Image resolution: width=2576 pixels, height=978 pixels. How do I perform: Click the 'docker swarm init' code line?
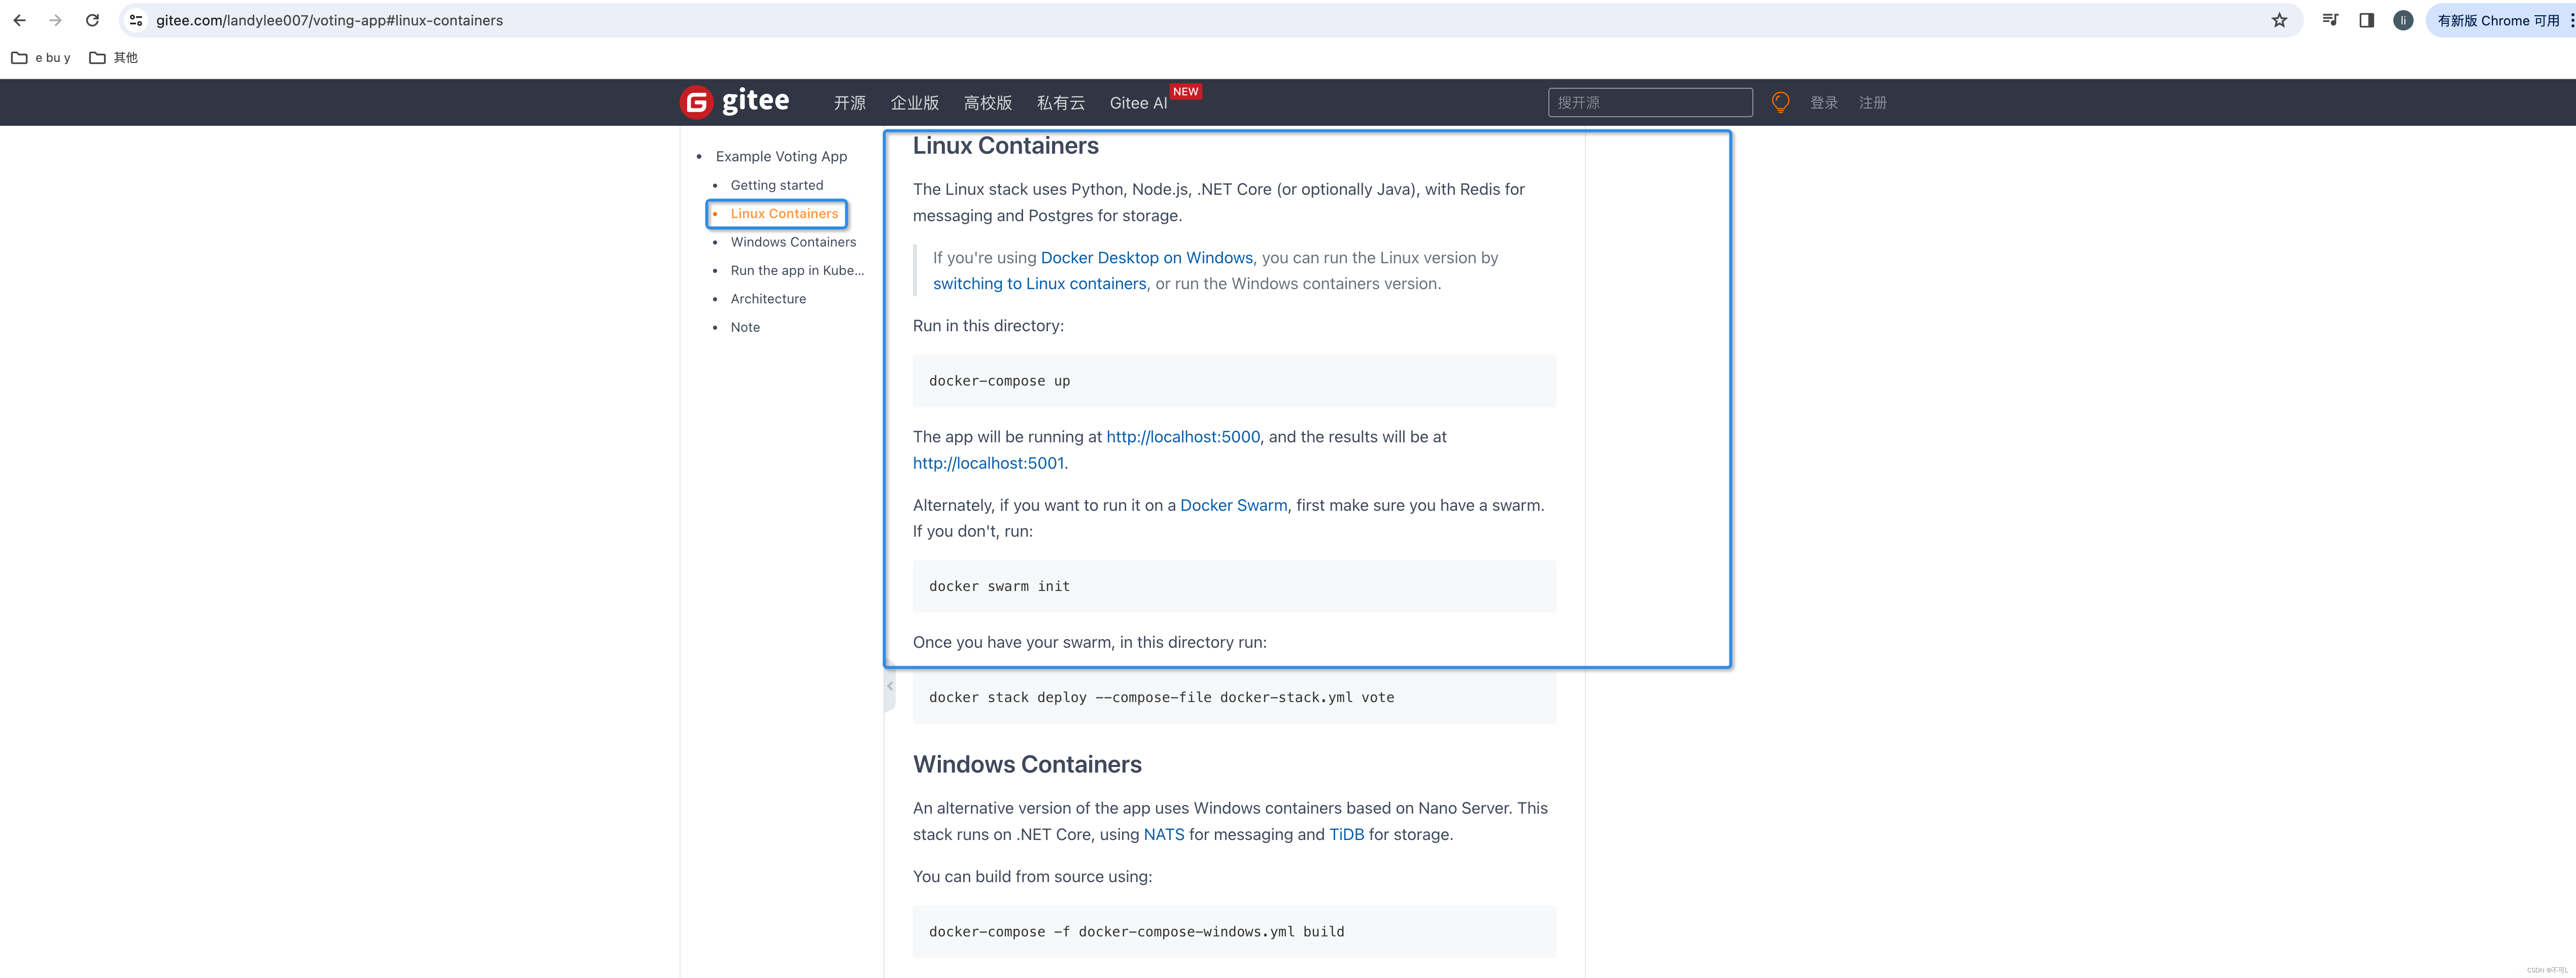[x=999, y=587]
